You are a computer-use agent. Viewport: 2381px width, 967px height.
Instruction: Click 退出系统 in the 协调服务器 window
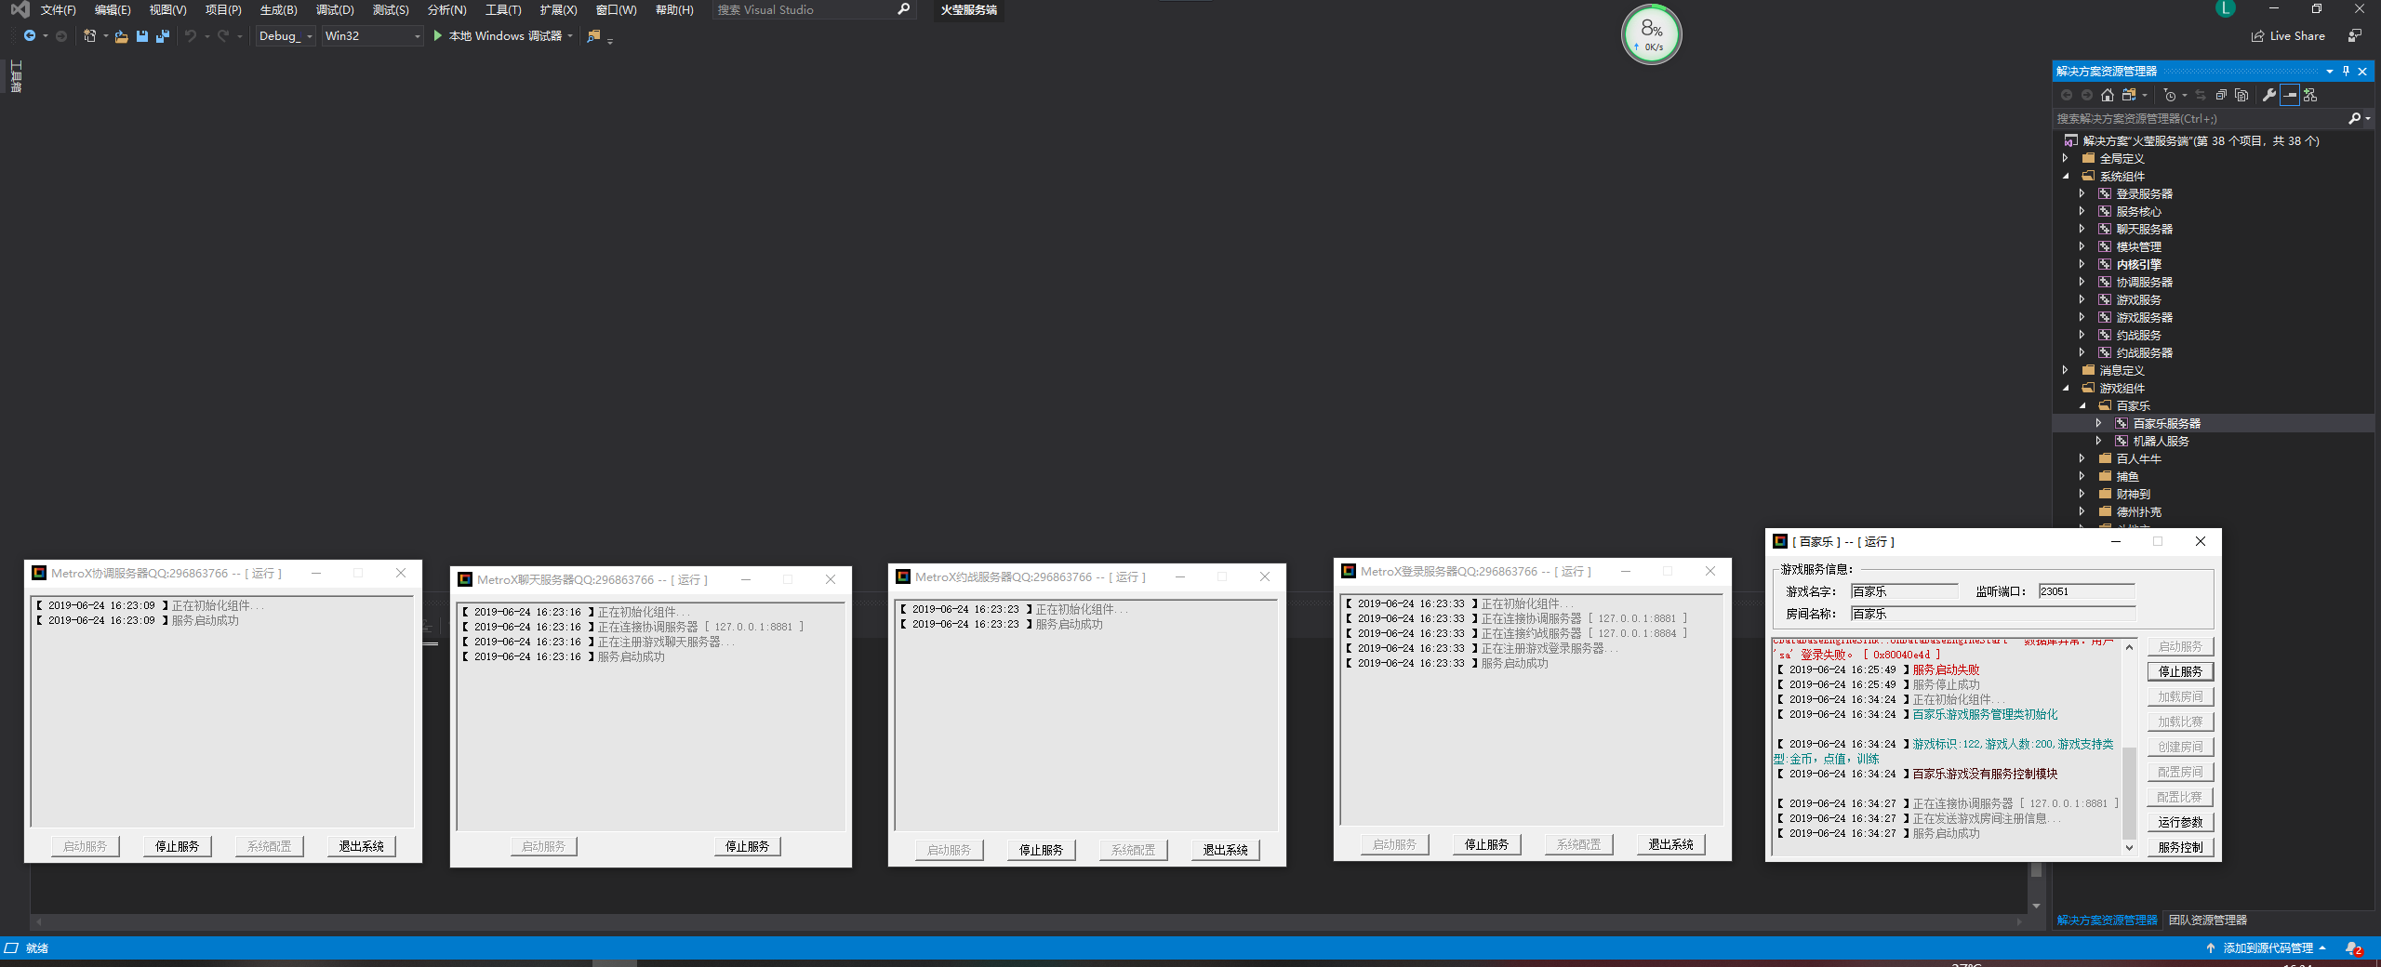pyautogui.click(x=361, y=846)
